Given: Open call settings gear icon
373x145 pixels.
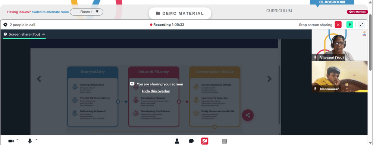Looking at the screenshot, I should [x=5, y=25].
